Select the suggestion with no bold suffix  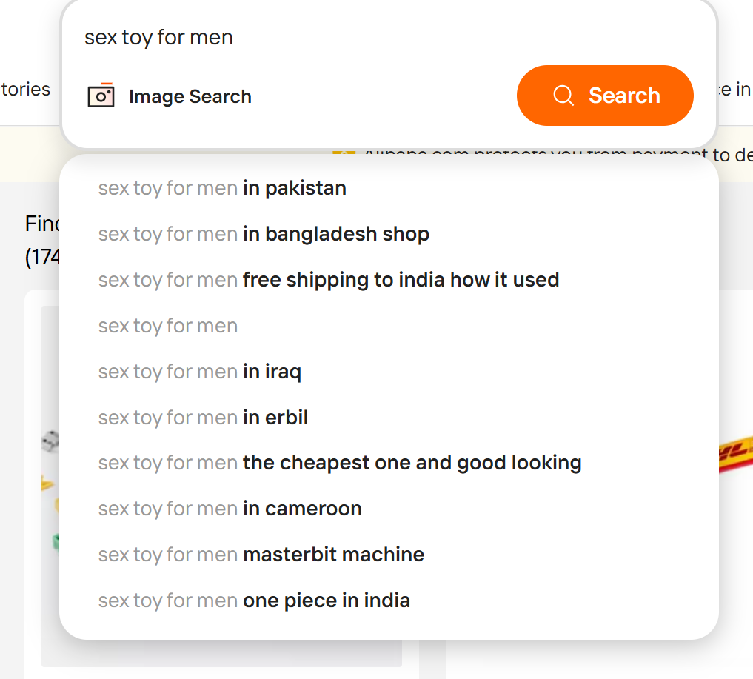click(168, 326)
